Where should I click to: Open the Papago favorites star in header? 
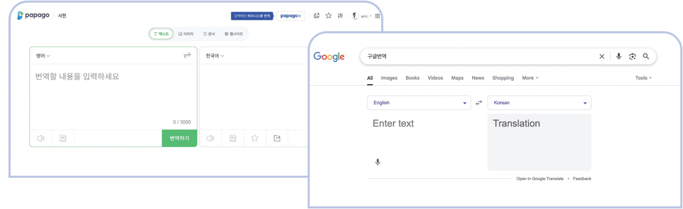(328, 16)
